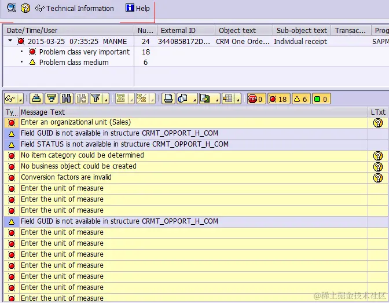Click the Sort ascending icon

point(36,99)
